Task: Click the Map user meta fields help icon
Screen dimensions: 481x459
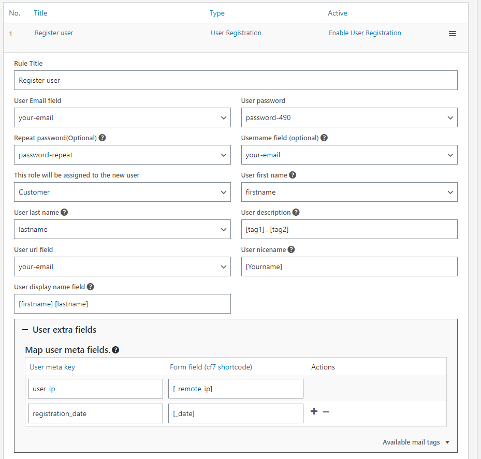Action: (115, 350)
